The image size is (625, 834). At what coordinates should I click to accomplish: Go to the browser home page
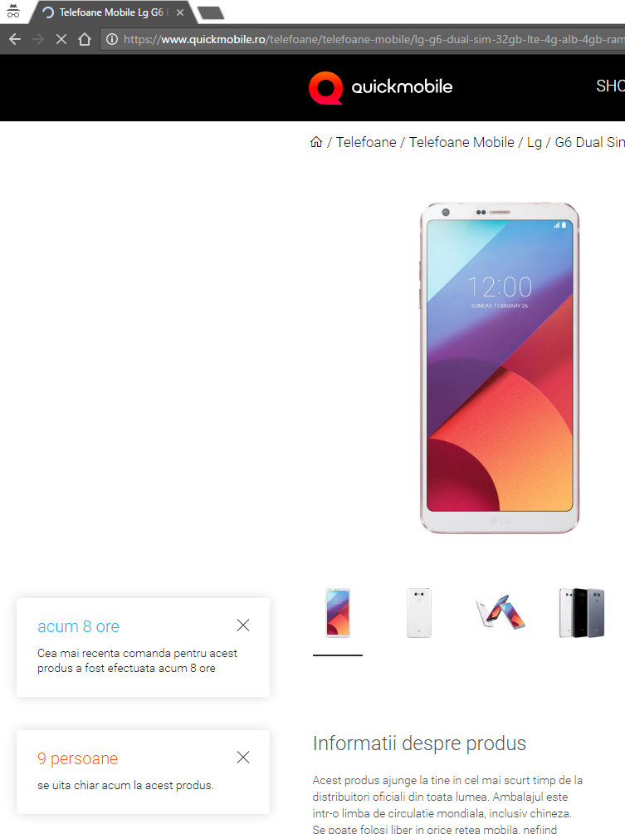[x=85, y=39]
